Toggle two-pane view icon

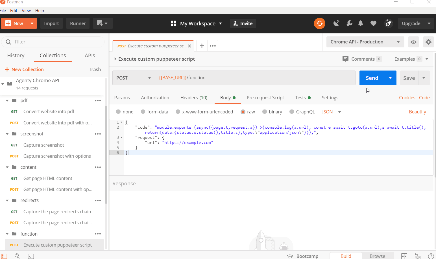(404, 256)
